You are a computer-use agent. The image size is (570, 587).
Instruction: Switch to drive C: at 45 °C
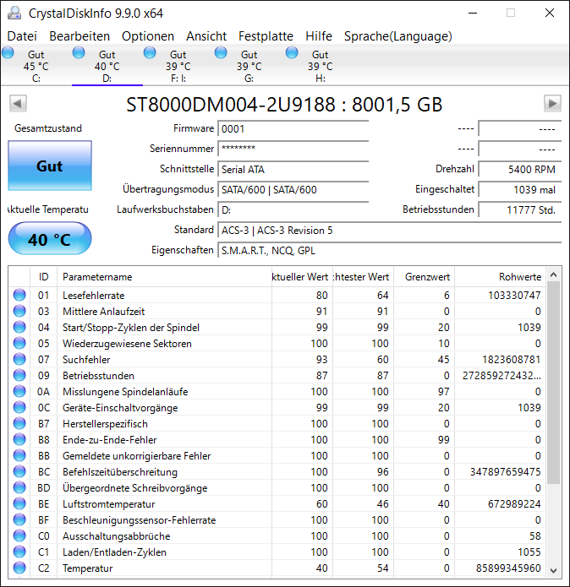click(36, 66)
